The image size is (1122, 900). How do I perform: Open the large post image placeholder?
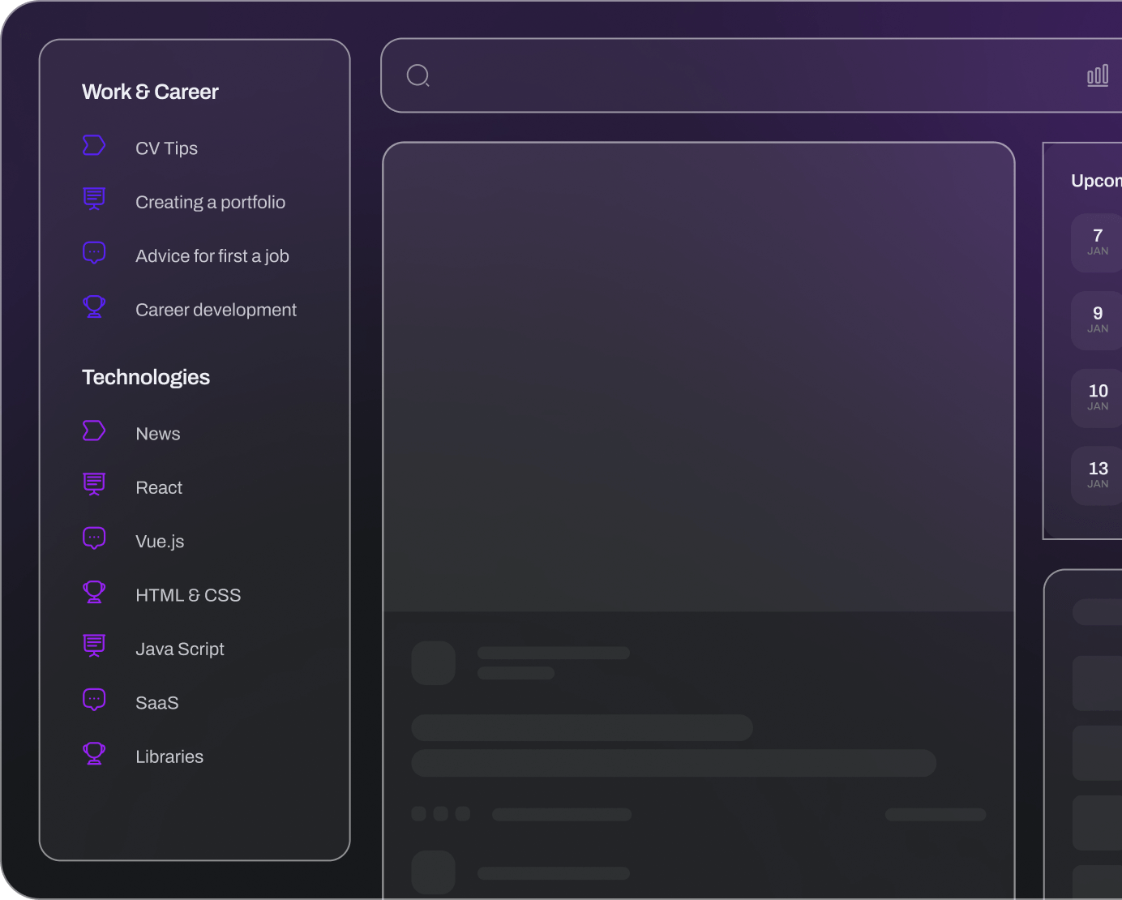(x=698, y=377)
